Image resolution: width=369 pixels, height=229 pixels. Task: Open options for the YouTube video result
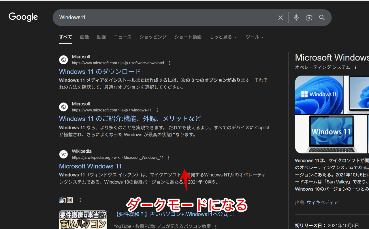[216, 226]
